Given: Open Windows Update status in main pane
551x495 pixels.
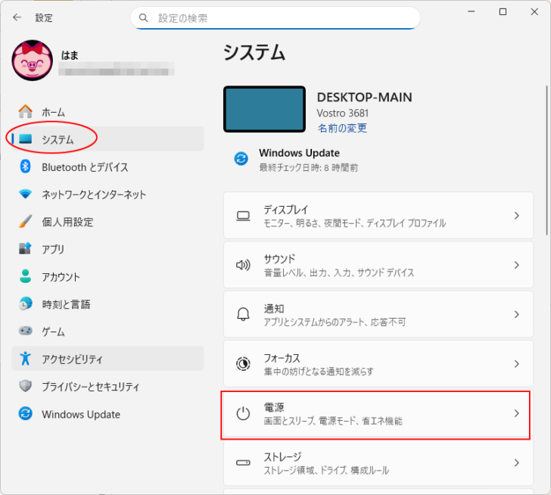Looking at the screenshot, I should 296,160.
